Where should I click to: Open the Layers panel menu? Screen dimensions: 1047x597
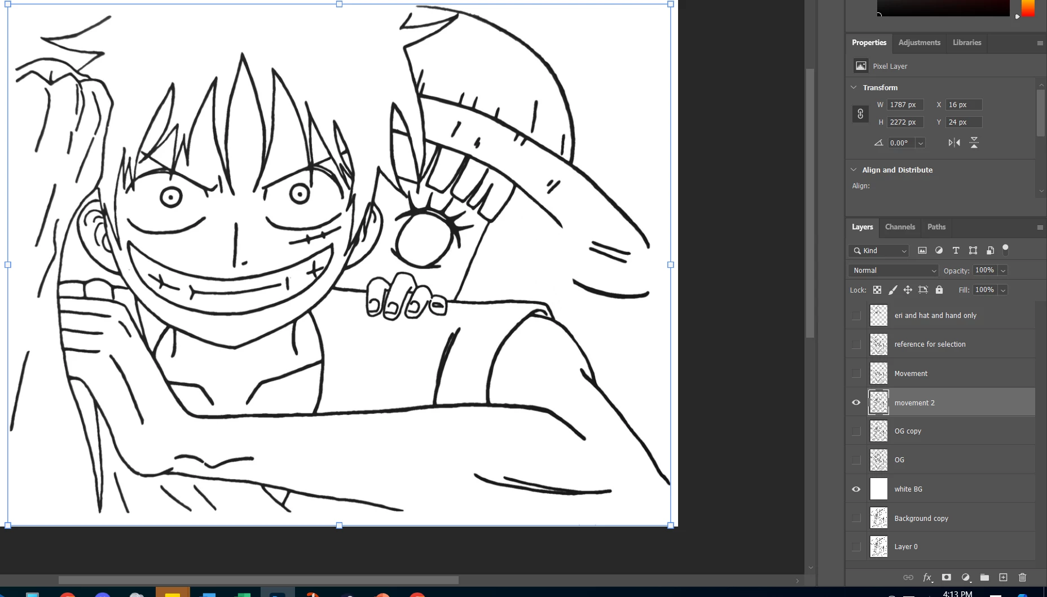1040,228
